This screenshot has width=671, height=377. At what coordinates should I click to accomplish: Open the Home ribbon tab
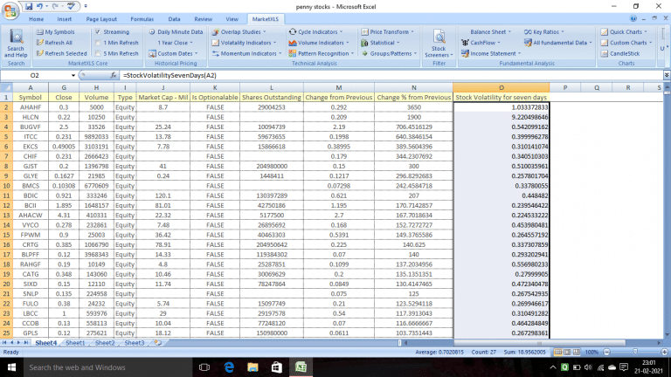coord(37,19)
